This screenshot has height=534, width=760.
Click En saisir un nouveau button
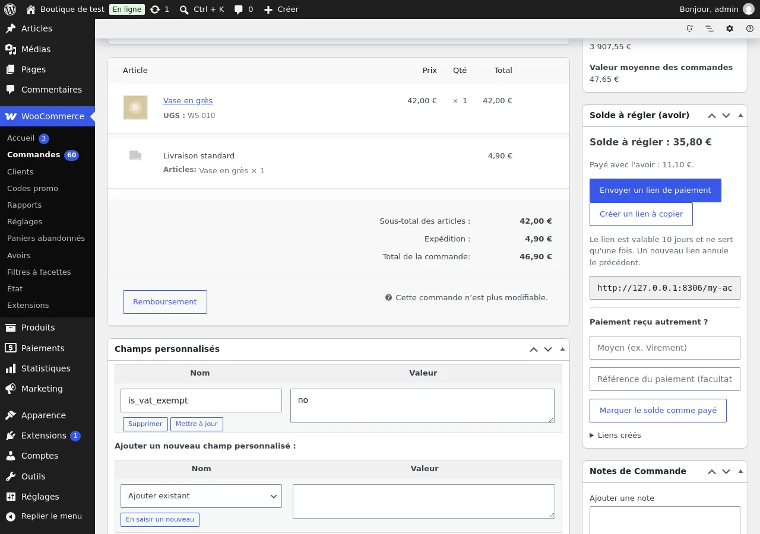coord(160,520)
